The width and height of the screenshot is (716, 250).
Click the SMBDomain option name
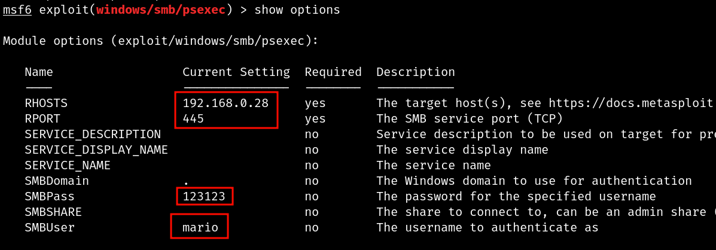pyautogui.click(x=57, y=181)
